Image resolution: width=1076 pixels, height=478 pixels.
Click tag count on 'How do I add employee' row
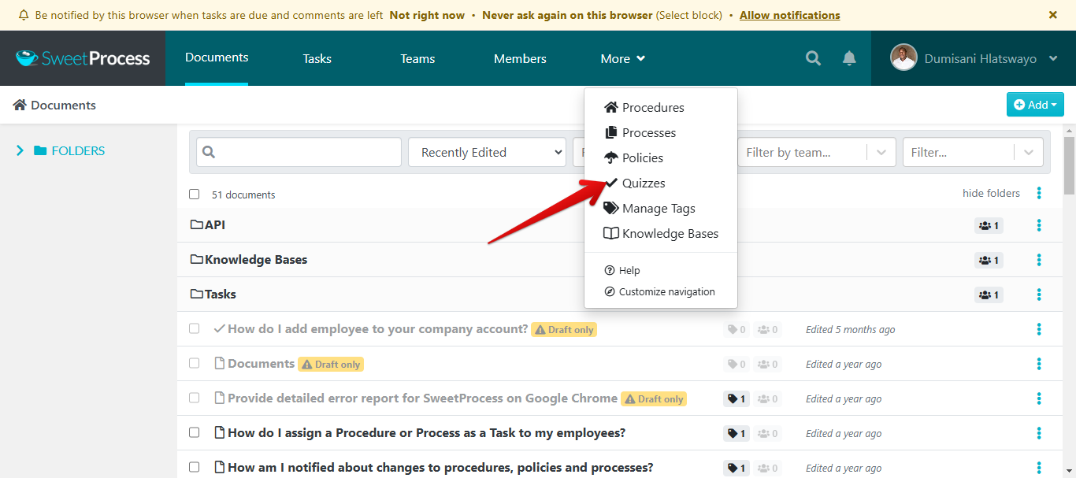737,330
